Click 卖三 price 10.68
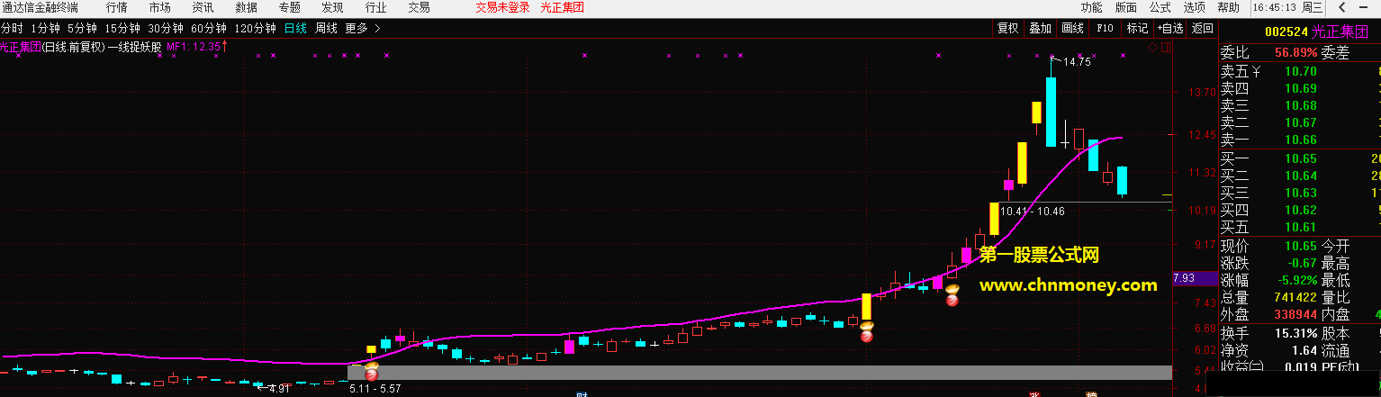This screenshot has height=397, width=1381. [1301, 105]
